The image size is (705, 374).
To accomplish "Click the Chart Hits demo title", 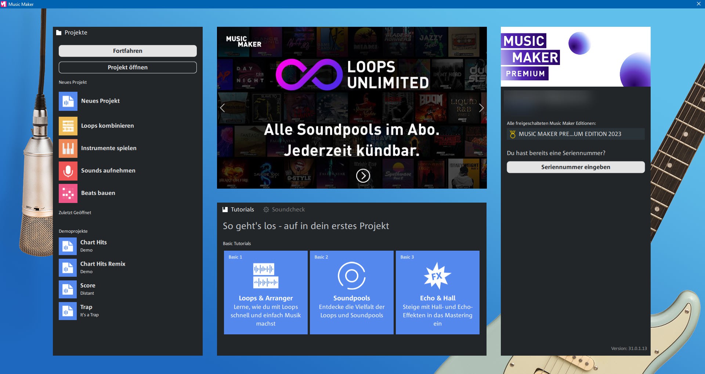I will click(94, 242).
